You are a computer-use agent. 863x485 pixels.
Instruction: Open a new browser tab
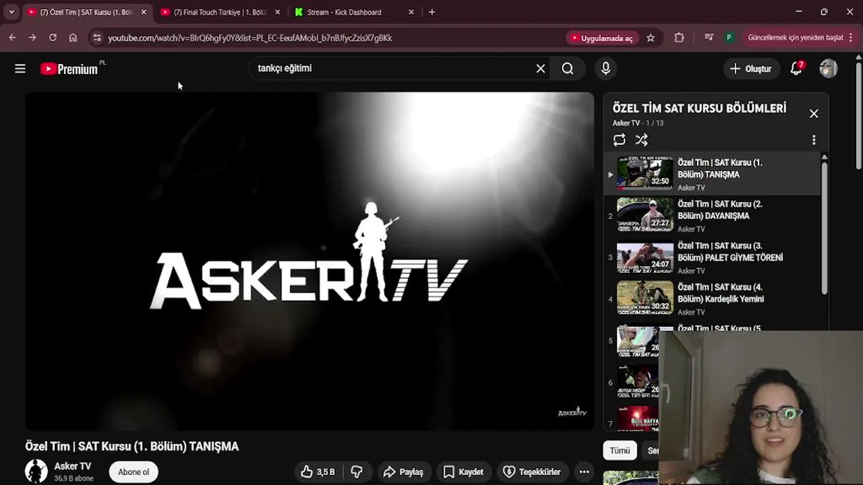pos(431,12)
